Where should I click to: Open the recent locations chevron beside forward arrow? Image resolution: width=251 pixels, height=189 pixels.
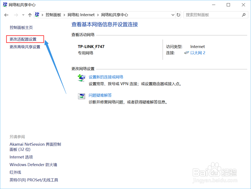[x=23, y=15]
